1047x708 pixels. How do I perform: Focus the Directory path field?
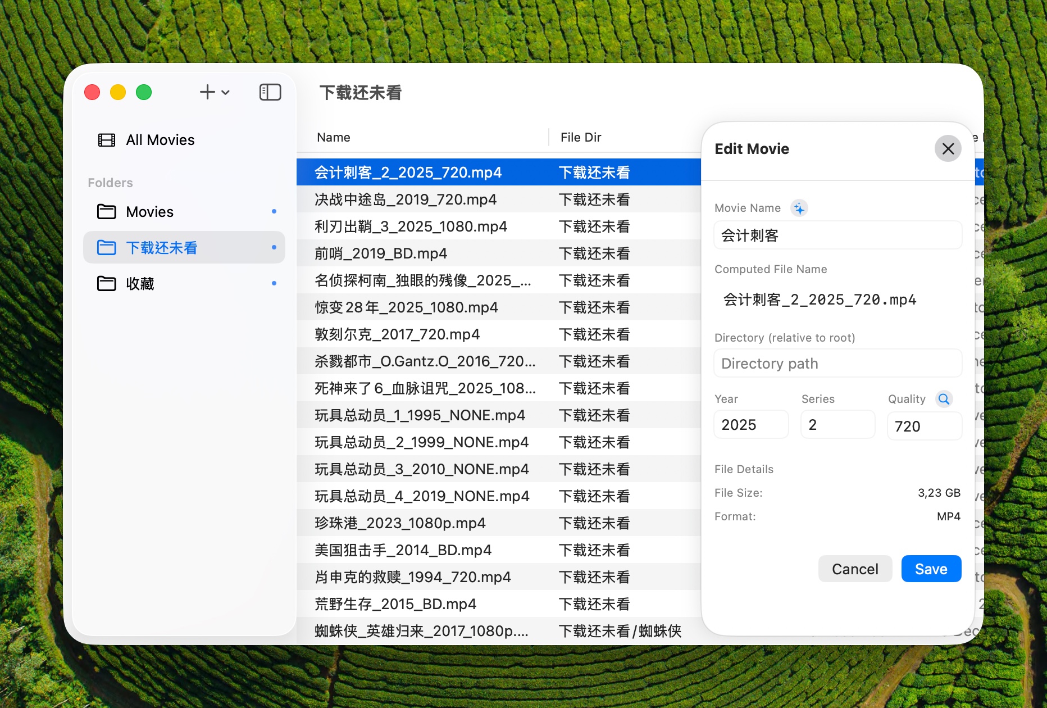pyautogui.click(x=837, y=364)
